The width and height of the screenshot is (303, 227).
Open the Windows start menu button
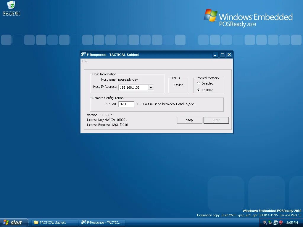click(14, 223)
